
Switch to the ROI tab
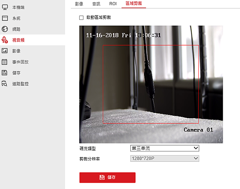click(x=113, y=4)
